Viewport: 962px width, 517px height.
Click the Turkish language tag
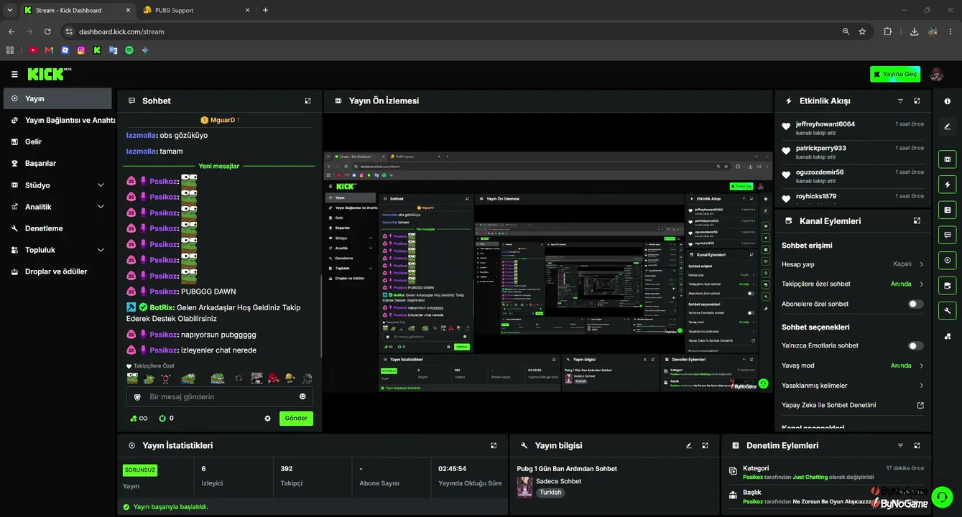coord(550,493)
